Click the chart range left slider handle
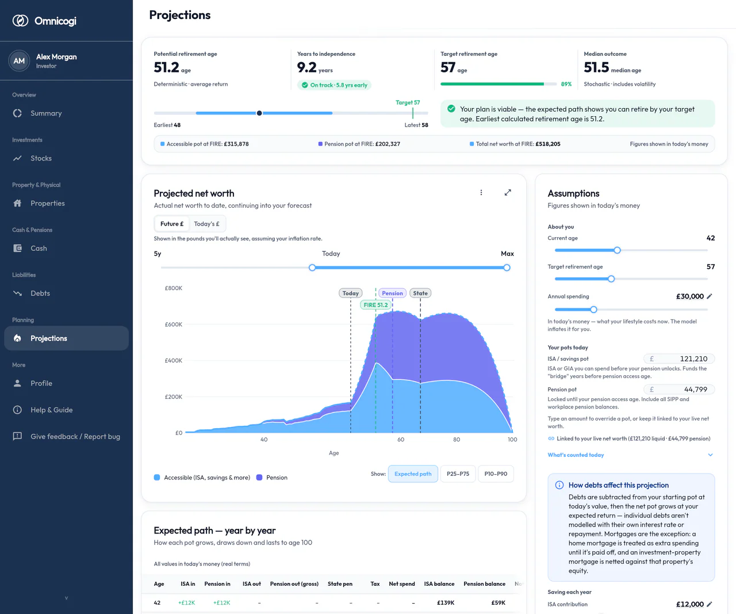The width and height of the screenshot is (736, 614). 312,268
